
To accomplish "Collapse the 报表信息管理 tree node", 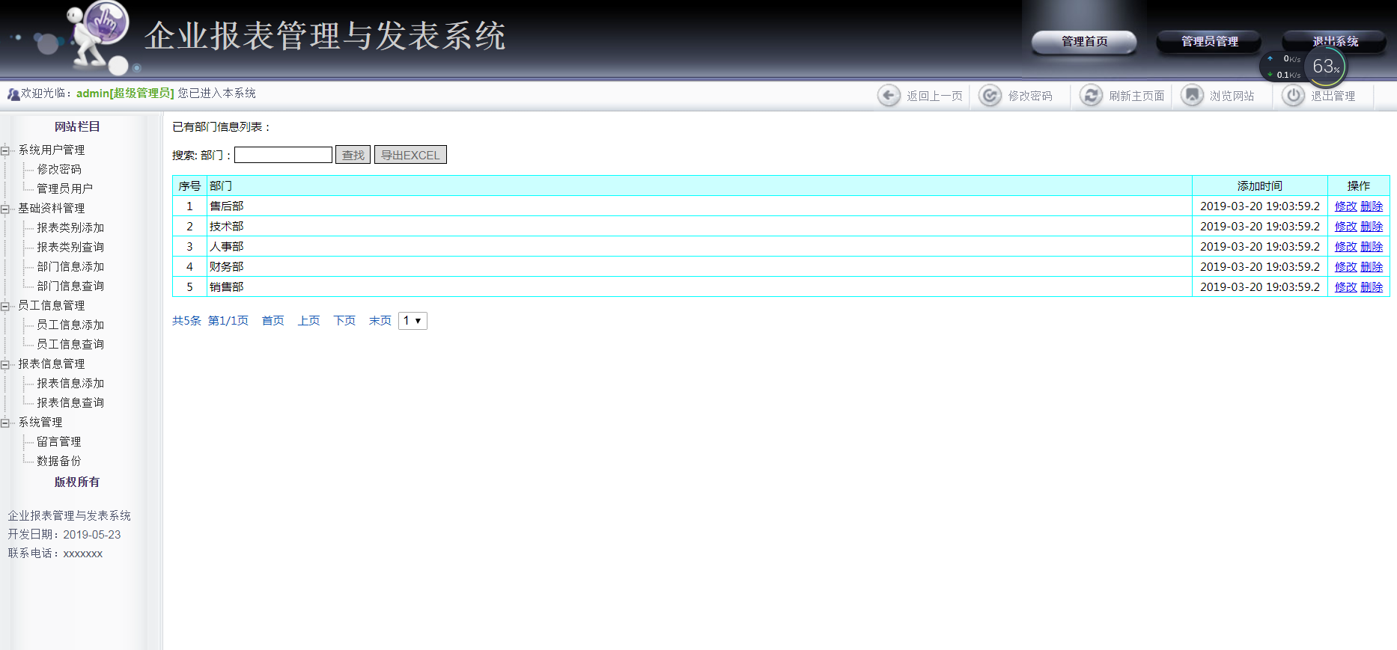I will click(5, 364).
